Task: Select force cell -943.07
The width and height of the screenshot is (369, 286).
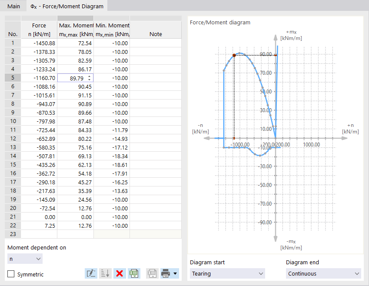Action: tap(39, 104)
